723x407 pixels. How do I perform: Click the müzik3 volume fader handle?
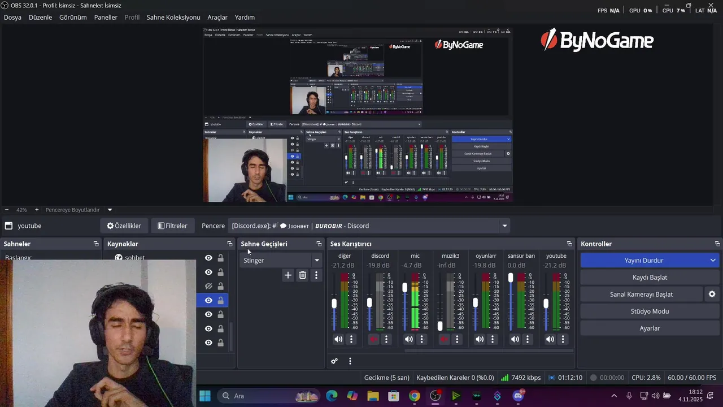440,326
